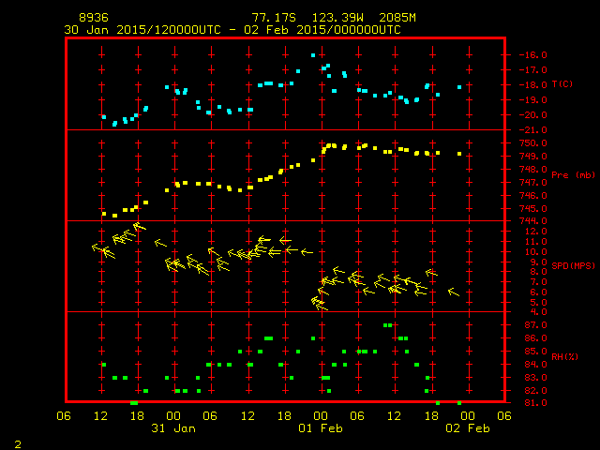
Task: Click the 748.0 pressure tick value
Action: click(532, 169)
